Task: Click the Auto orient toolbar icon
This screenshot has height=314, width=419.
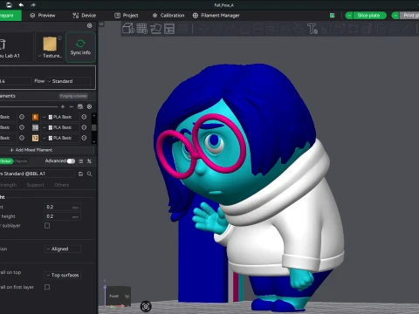Action: point(155,29)
